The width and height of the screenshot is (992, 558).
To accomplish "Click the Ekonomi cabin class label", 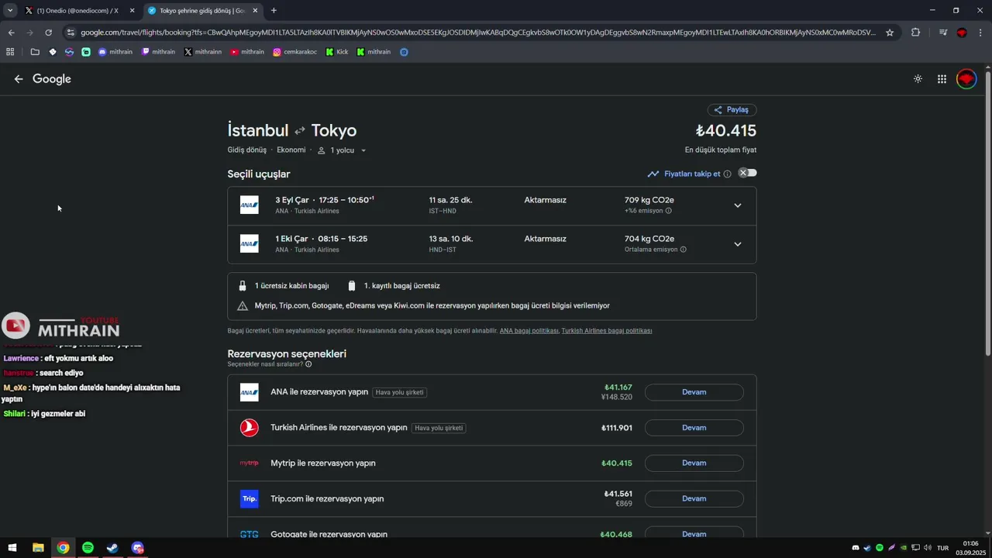I will (291, 150).
